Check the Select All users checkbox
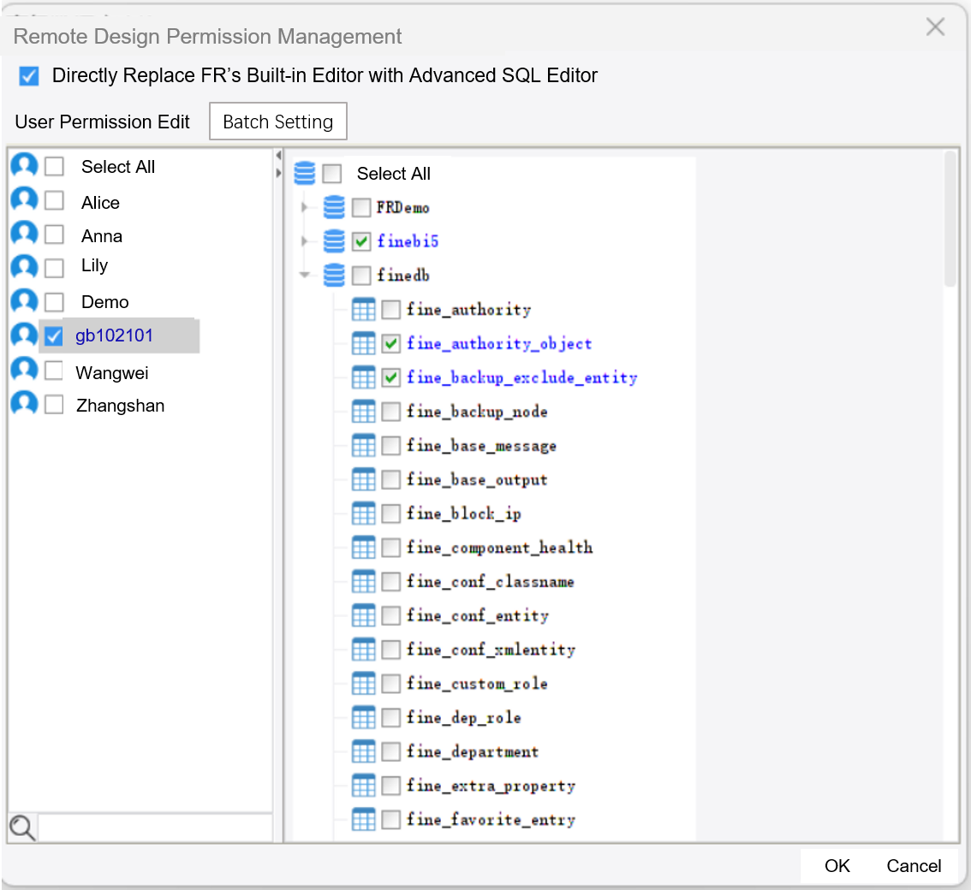 tap(55, 166)
